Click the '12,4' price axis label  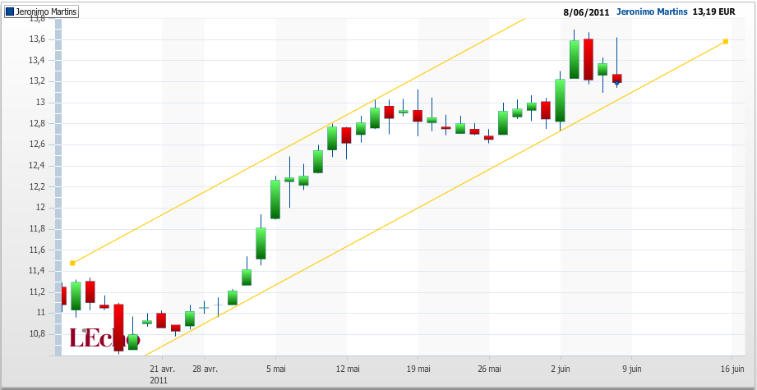[37, 166]
